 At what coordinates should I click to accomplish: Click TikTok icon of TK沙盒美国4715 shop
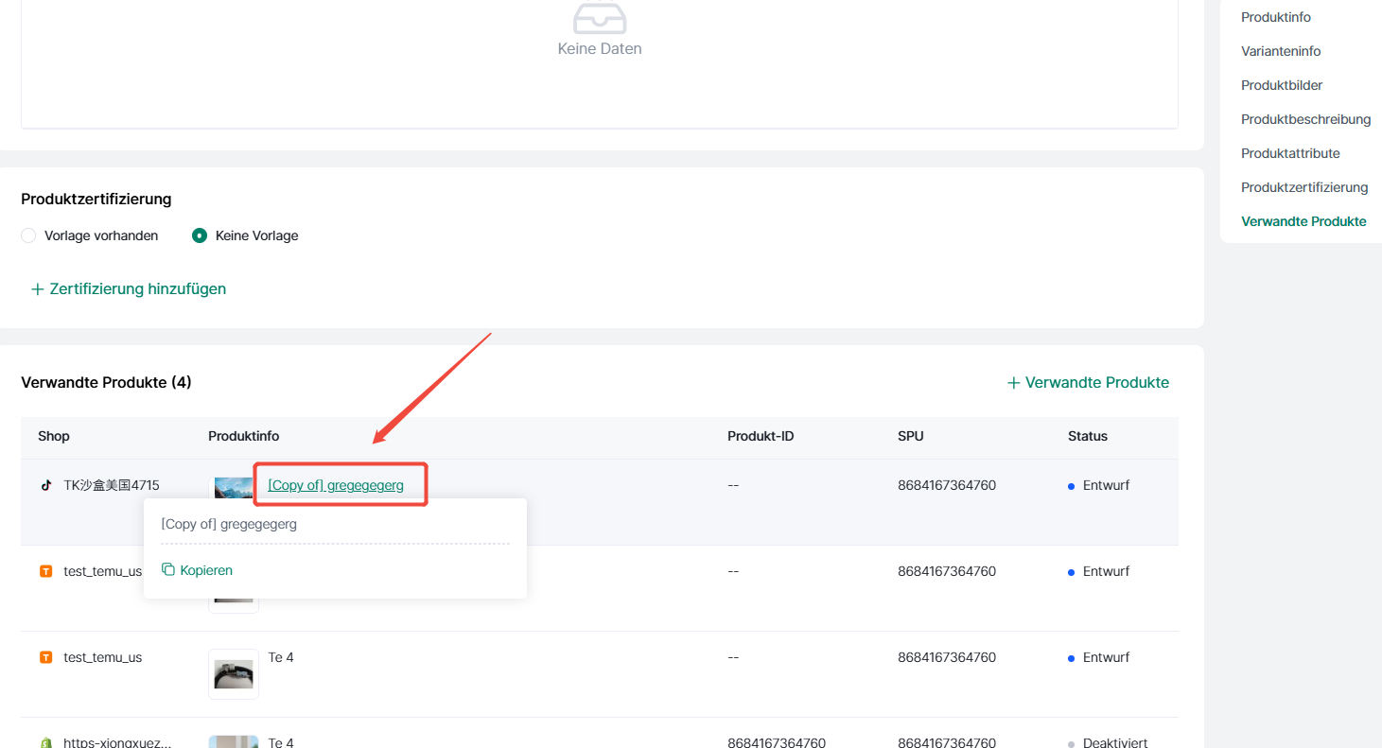point(45,485)
